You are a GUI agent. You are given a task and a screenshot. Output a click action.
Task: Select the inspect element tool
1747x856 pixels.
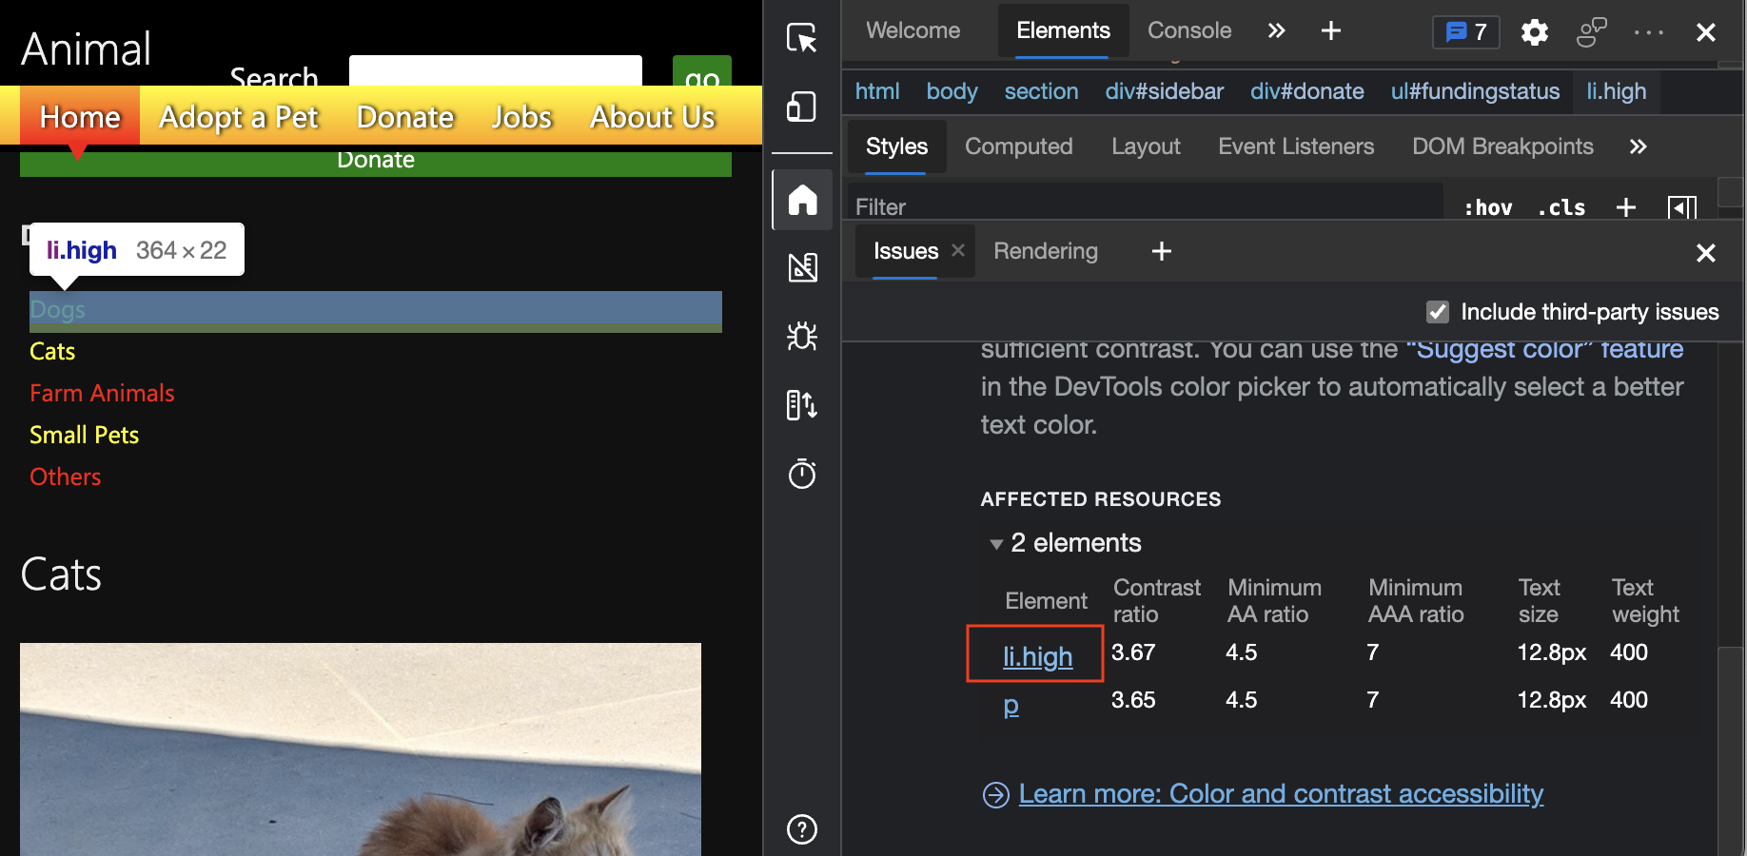coord(802,39)
